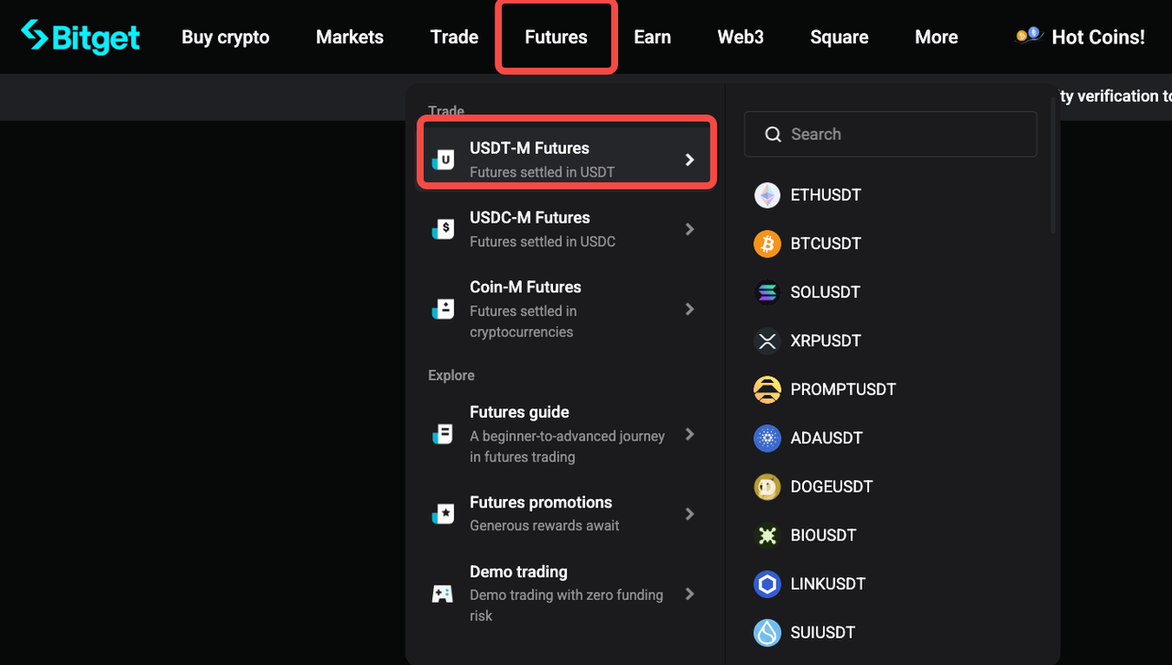Click the Coin-M Futures icon
This screenshot has height=665, width=1172.
(x=443, y=309)
